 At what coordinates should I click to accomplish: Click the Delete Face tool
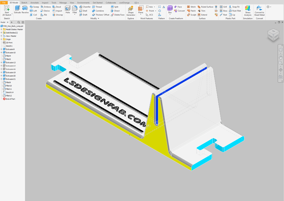[118, 15]
